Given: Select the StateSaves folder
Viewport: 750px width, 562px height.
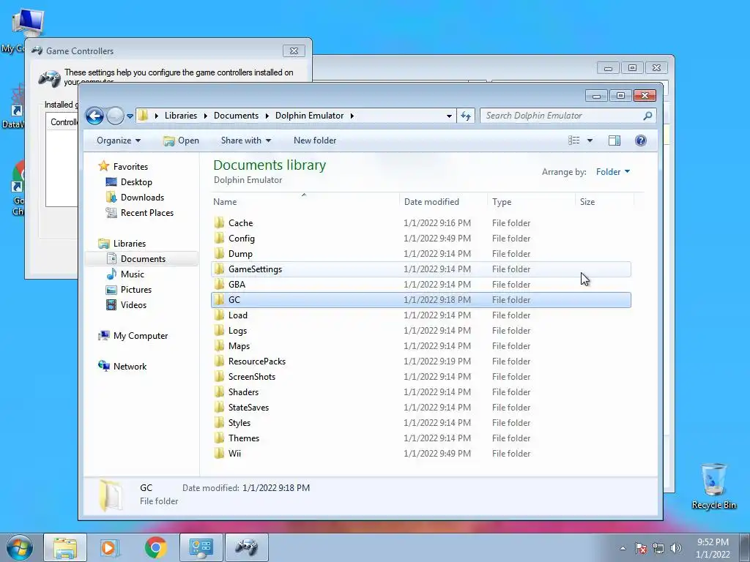Looking at the screenshot, I should coord(421,408).
